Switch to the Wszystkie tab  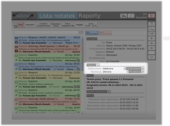(x=30, y=25)
